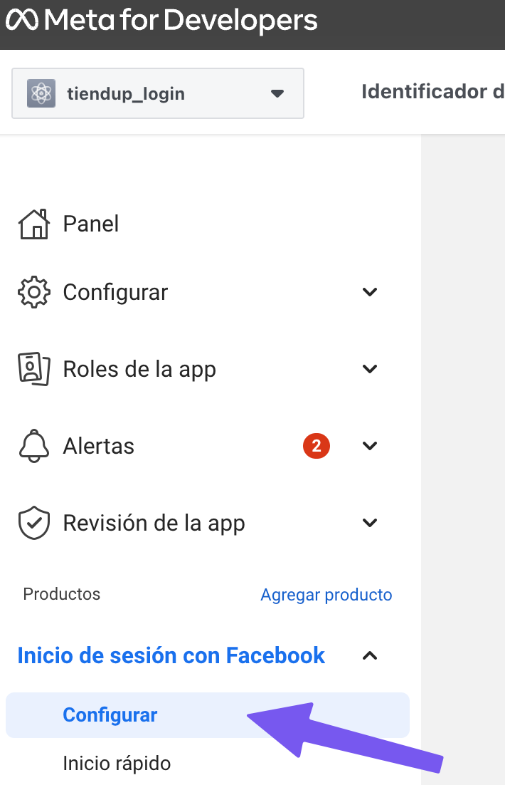The width and height of the screenshot is (505, 785).
Task: Expand the Configurar section chevron
Action: pos(369,291)
